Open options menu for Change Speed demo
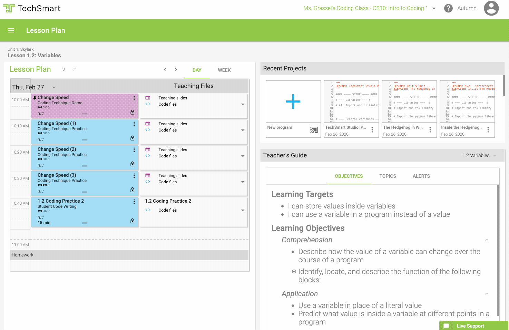The image size is (509, 330). pyautogui.click(x=134, y=98)
